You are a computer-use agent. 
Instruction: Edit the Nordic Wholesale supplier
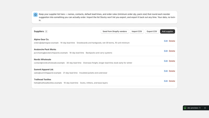click(166, 61)
